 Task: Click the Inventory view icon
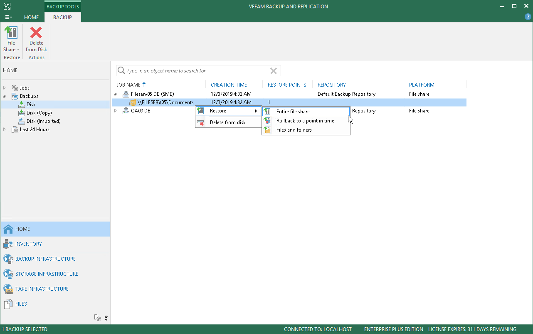(x=8, y=244)
